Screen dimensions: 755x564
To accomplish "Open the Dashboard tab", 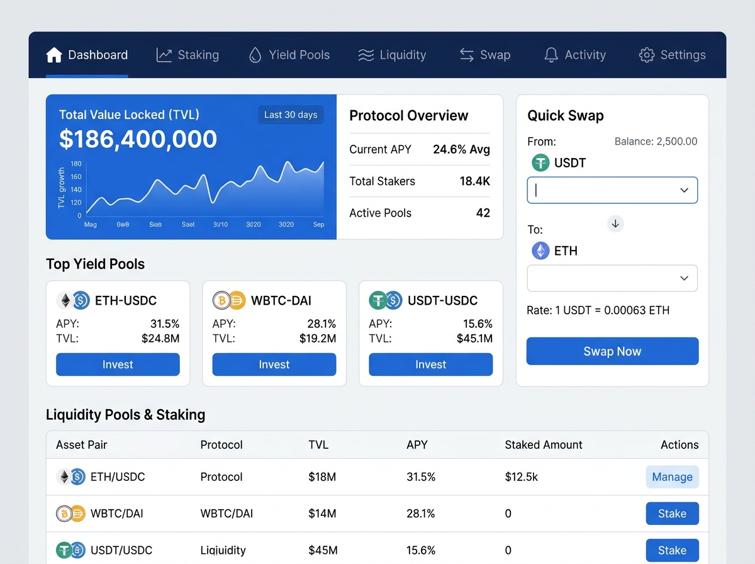I will coord(87,55).
